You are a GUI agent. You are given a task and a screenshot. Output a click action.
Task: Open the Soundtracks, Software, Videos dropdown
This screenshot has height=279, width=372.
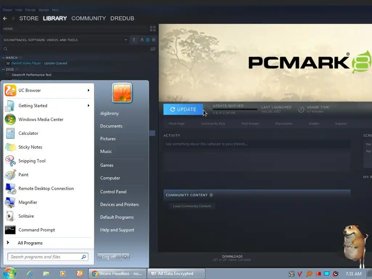pyautogui.click(x=126, y=40)
